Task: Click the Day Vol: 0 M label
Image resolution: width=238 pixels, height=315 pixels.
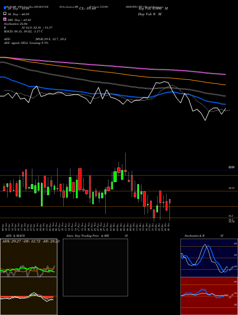Action: [149, 14]
